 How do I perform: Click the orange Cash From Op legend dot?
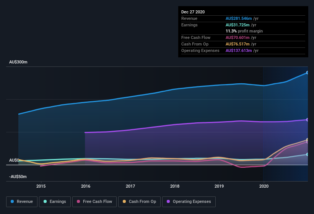[x=125, y=201]
